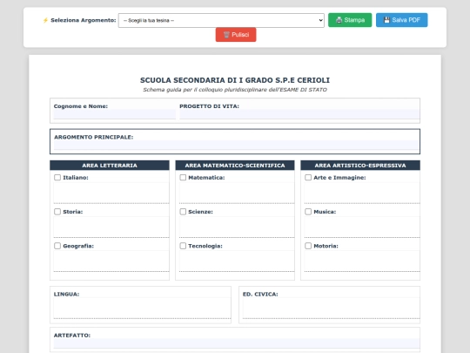Click the Seleziona Argomento label
This screenshot has height=353, width=470.
click(83, 20)
